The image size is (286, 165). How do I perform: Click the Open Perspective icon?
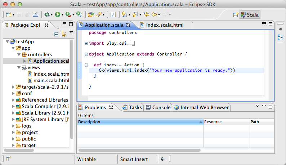coord(236,15)
